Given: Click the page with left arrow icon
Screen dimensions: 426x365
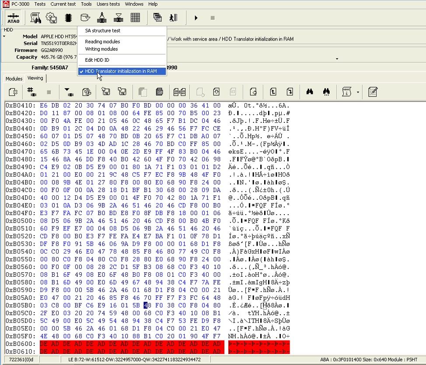Looking at the screenshot, I should (x=253, y=92).
